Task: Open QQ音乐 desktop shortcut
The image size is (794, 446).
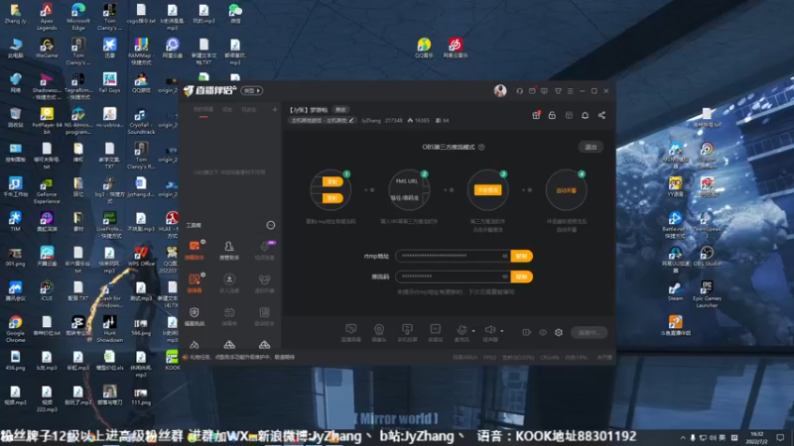Action: [425, 48]
